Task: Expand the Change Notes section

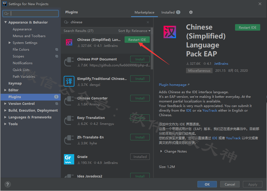Action: [x=161, y=151]
